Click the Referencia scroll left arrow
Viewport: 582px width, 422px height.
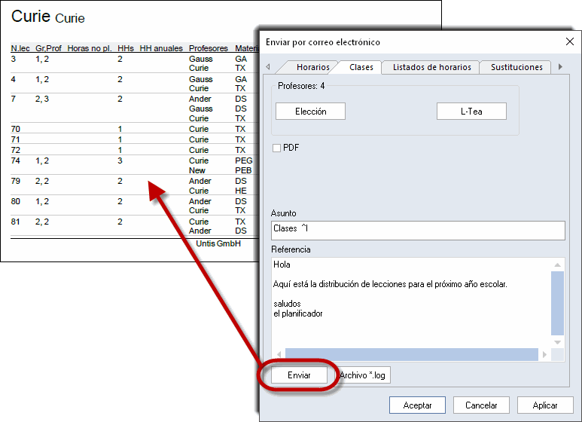pyautogui.click(x=279, y=354)
